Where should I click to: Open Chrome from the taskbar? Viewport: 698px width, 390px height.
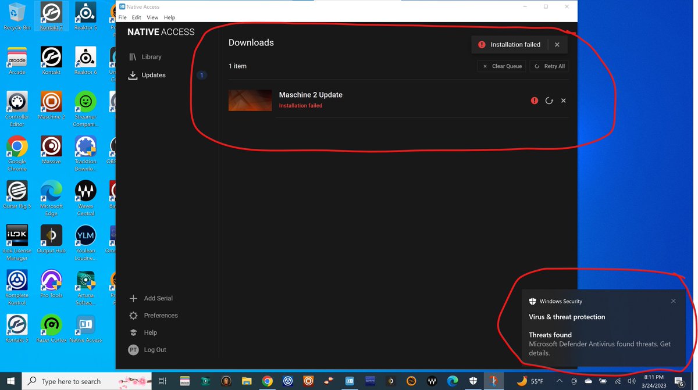267,381
